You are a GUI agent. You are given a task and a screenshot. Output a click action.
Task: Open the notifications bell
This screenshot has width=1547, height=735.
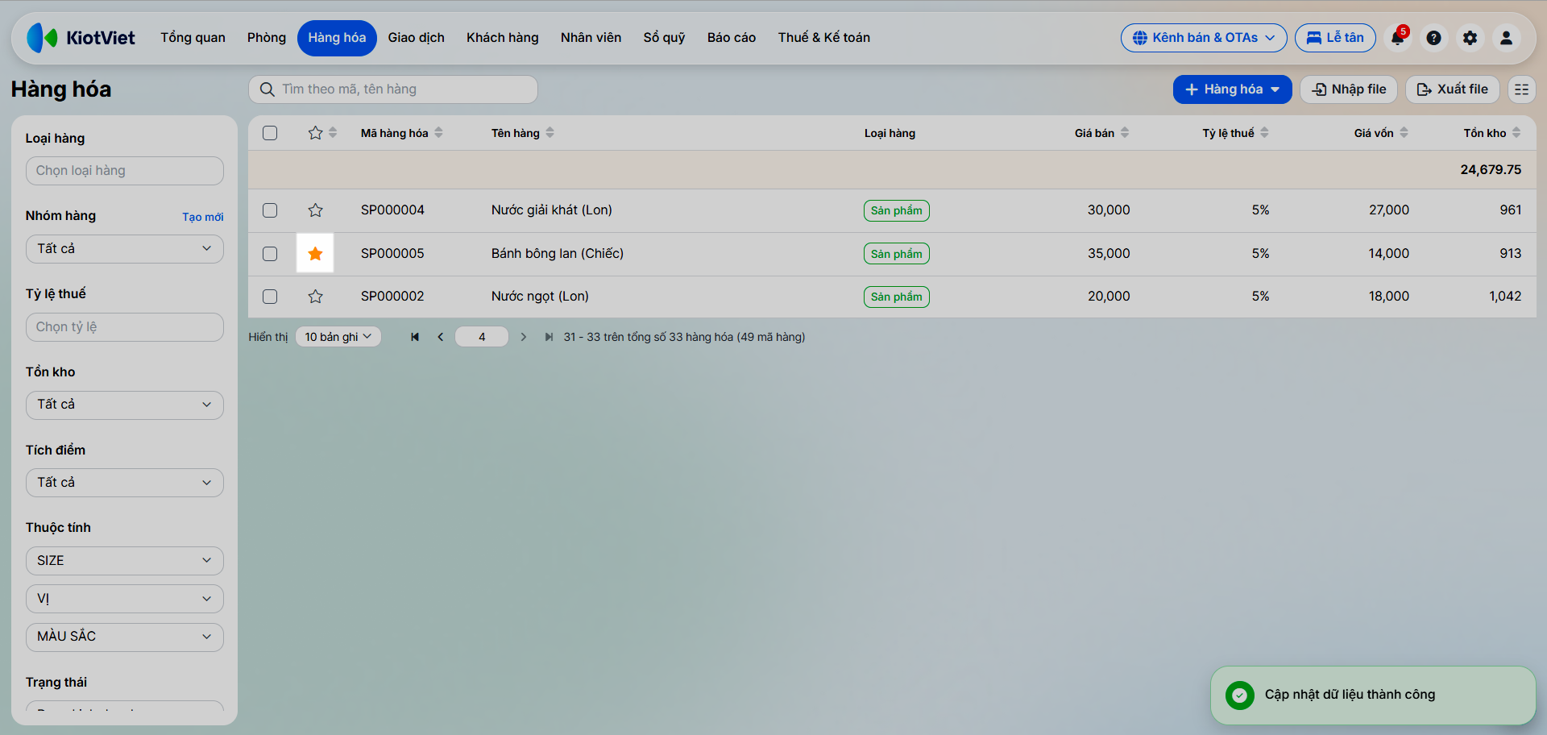1398,38
